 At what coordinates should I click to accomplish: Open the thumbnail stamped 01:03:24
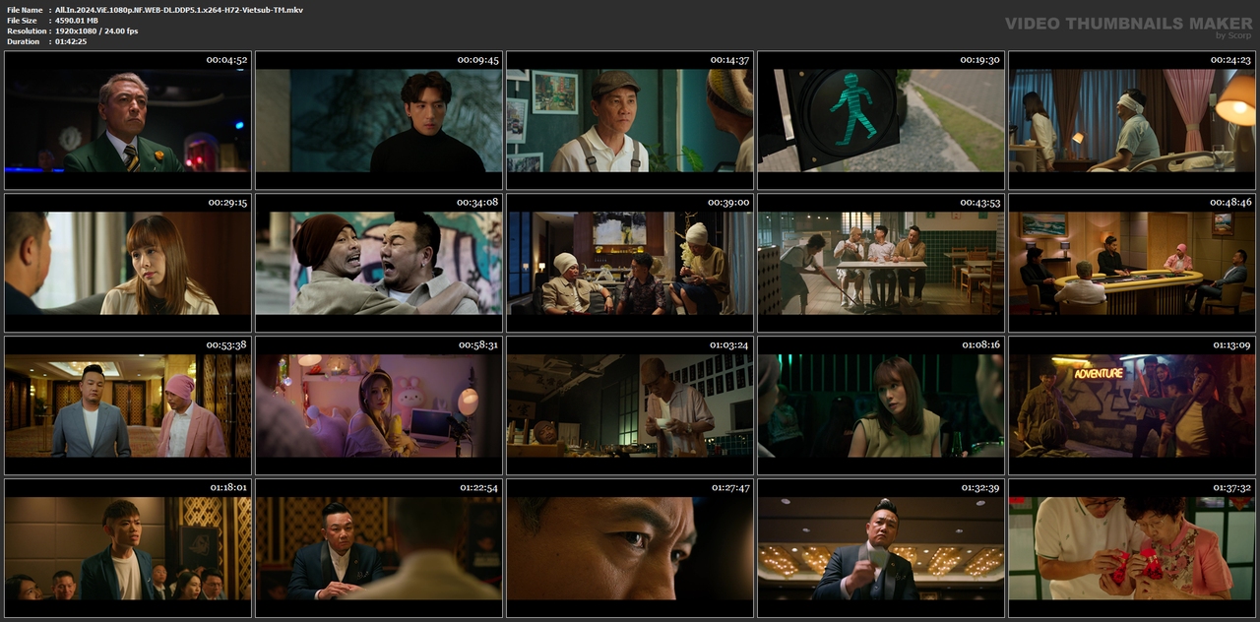[630, 405]
